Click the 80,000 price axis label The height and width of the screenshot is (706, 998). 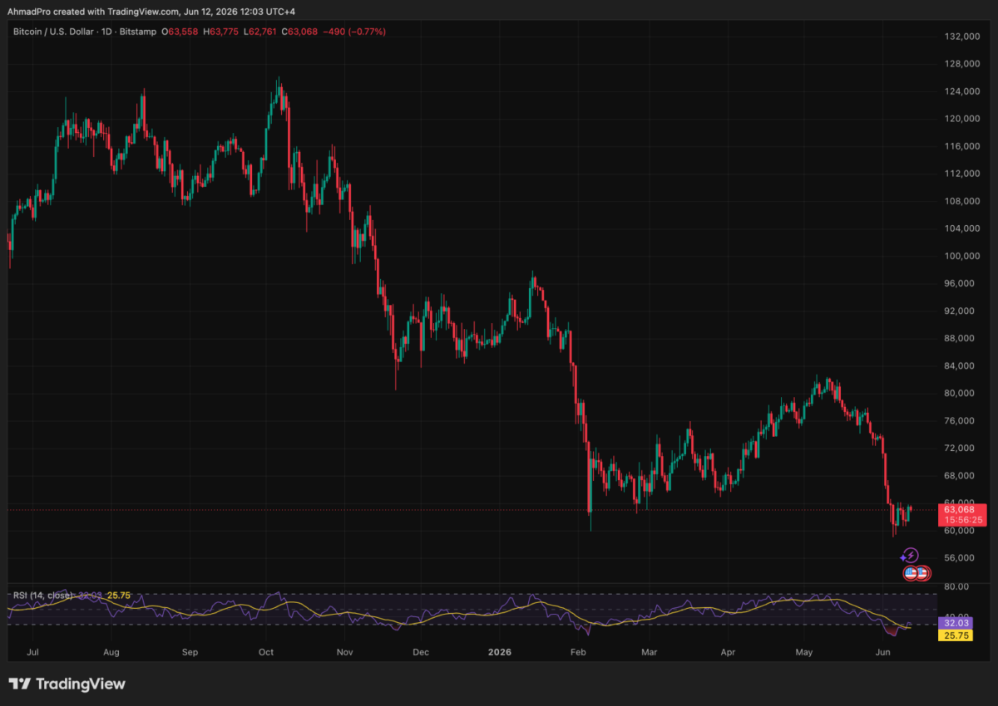click(959, 393)
